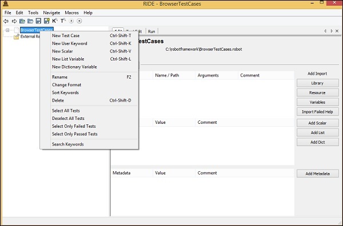Click the BrowserTestCases file icon in tree
343x226 pixels.
coord(17,30)
